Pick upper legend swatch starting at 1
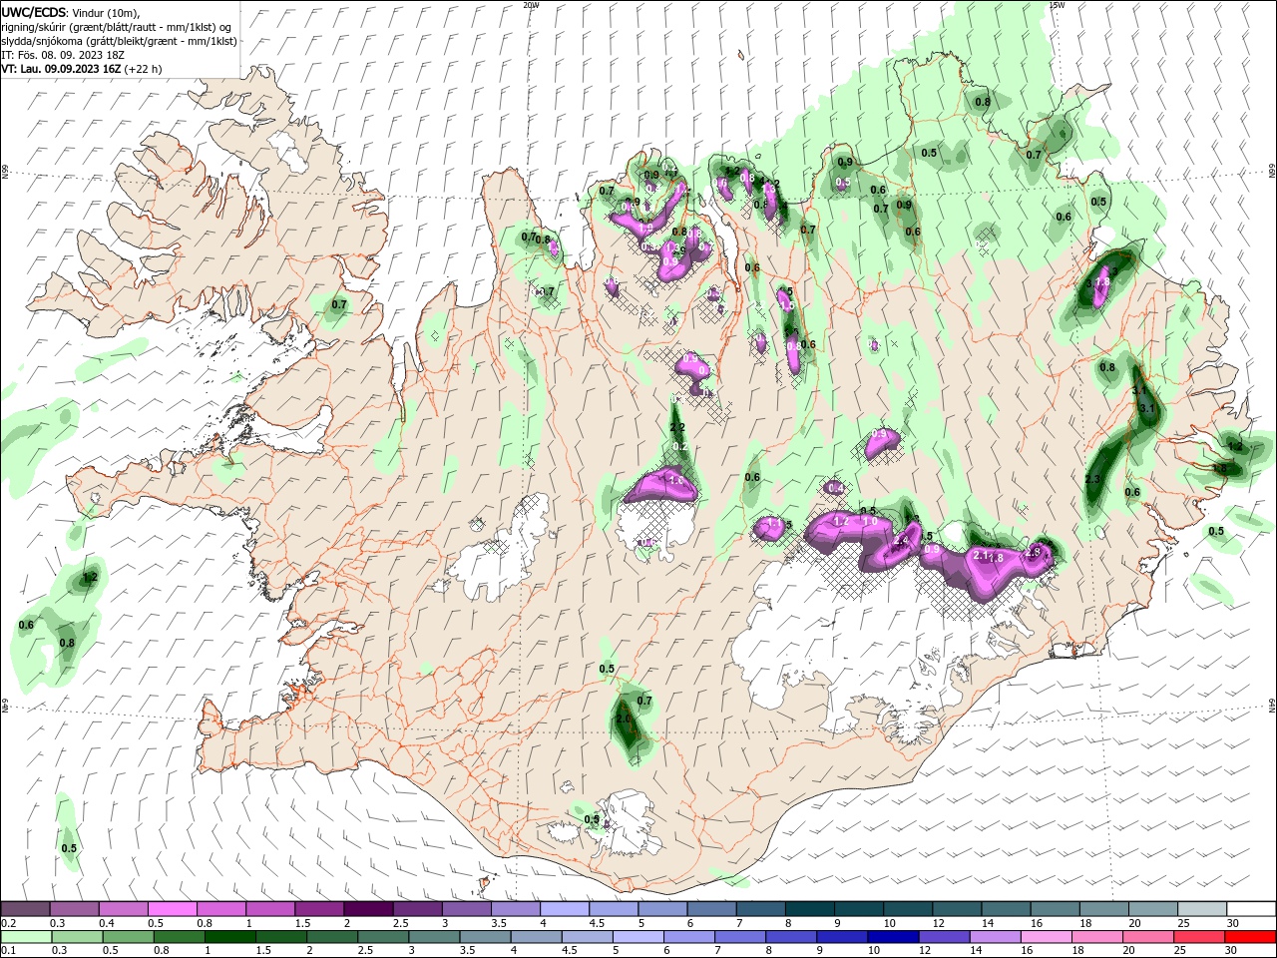The width and height of the screenshot is (1277, 958). (269, 909)
